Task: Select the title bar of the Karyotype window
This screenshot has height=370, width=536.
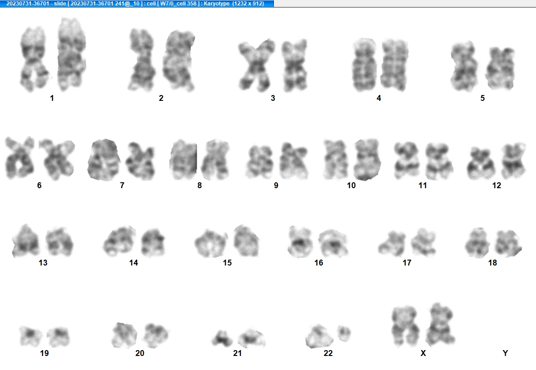Action: (137, 4)
